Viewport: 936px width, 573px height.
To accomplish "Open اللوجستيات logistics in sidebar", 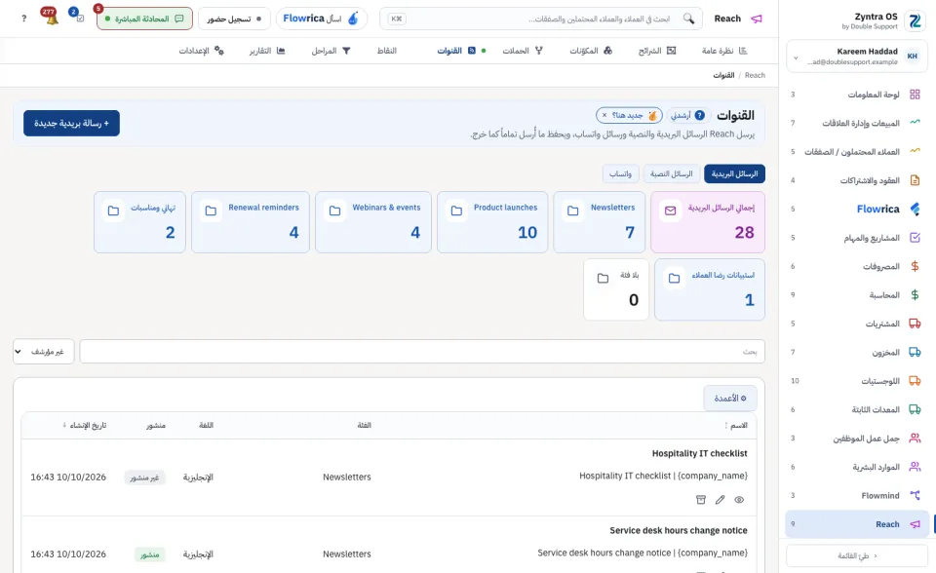I will [x=857, y=381].
